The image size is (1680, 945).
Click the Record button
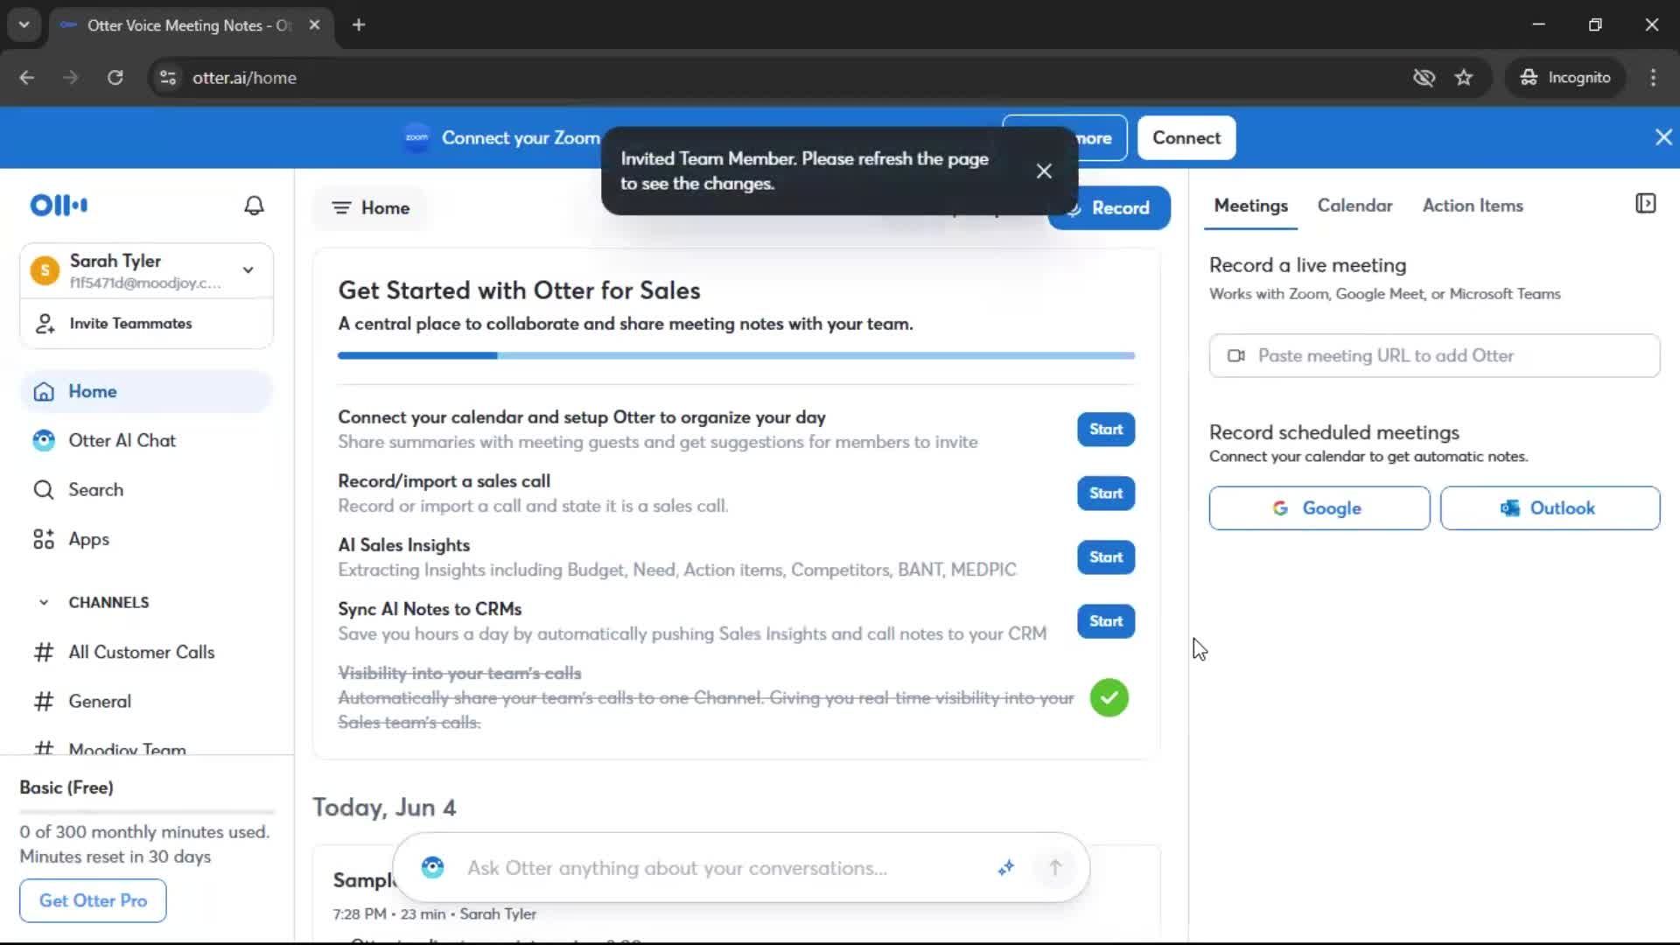click(1109, 208)
